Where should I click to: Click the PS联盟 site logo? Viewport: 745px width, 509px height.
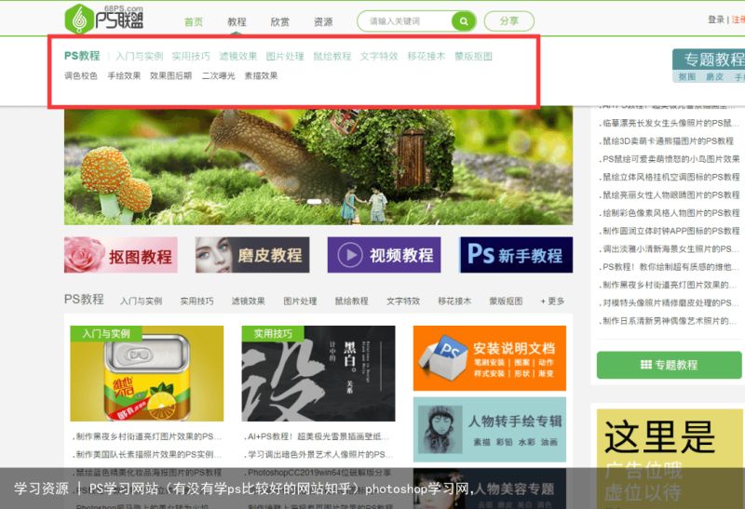tap(104, 19)
